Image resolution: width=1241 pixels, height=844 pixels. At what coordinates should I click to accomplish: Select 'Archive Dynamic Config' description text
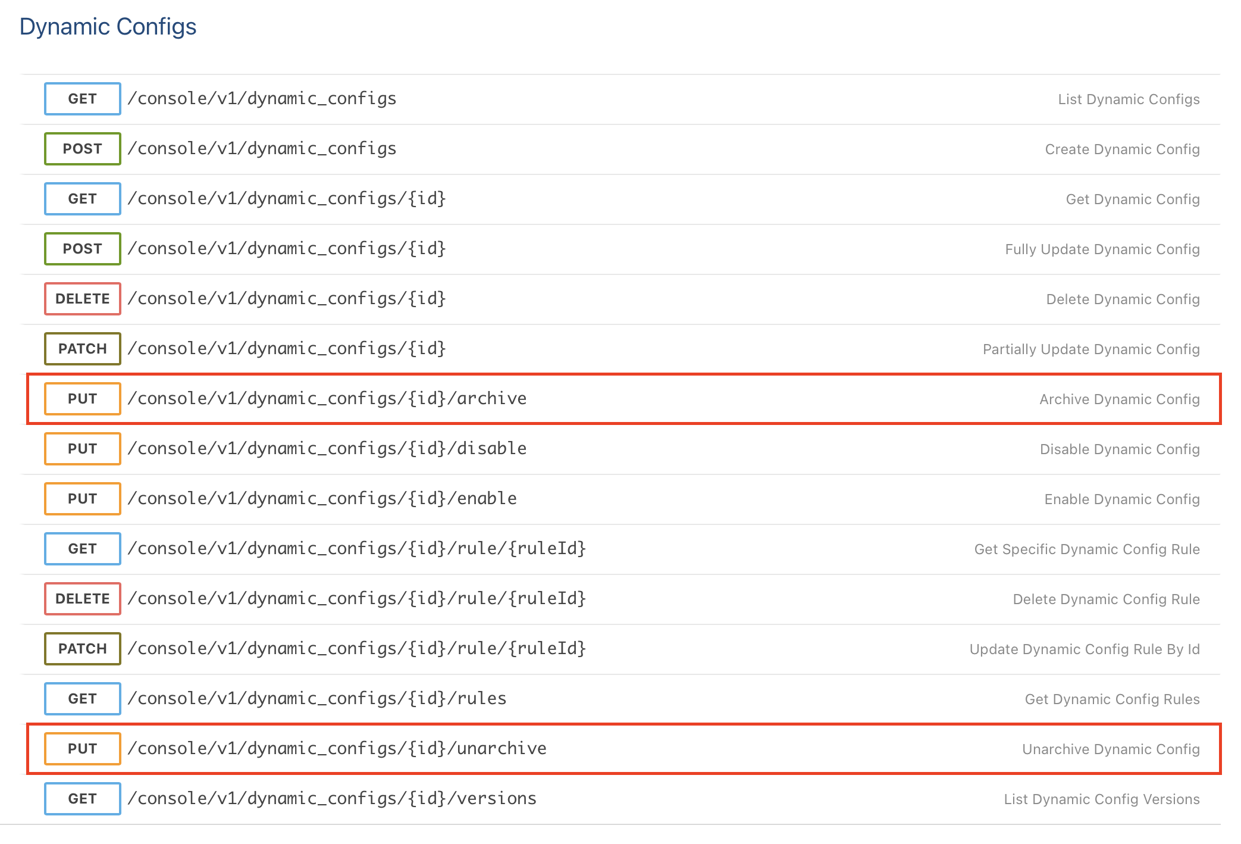1120,399
